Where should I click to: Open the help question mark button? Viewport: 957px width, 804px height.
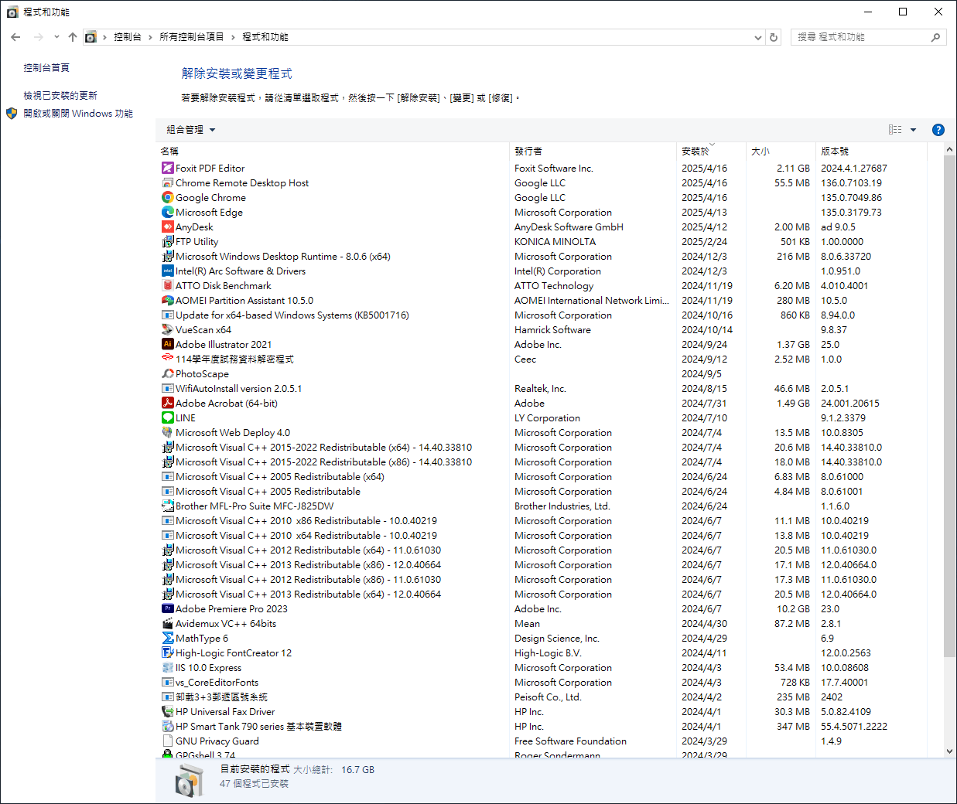(938, 130)
